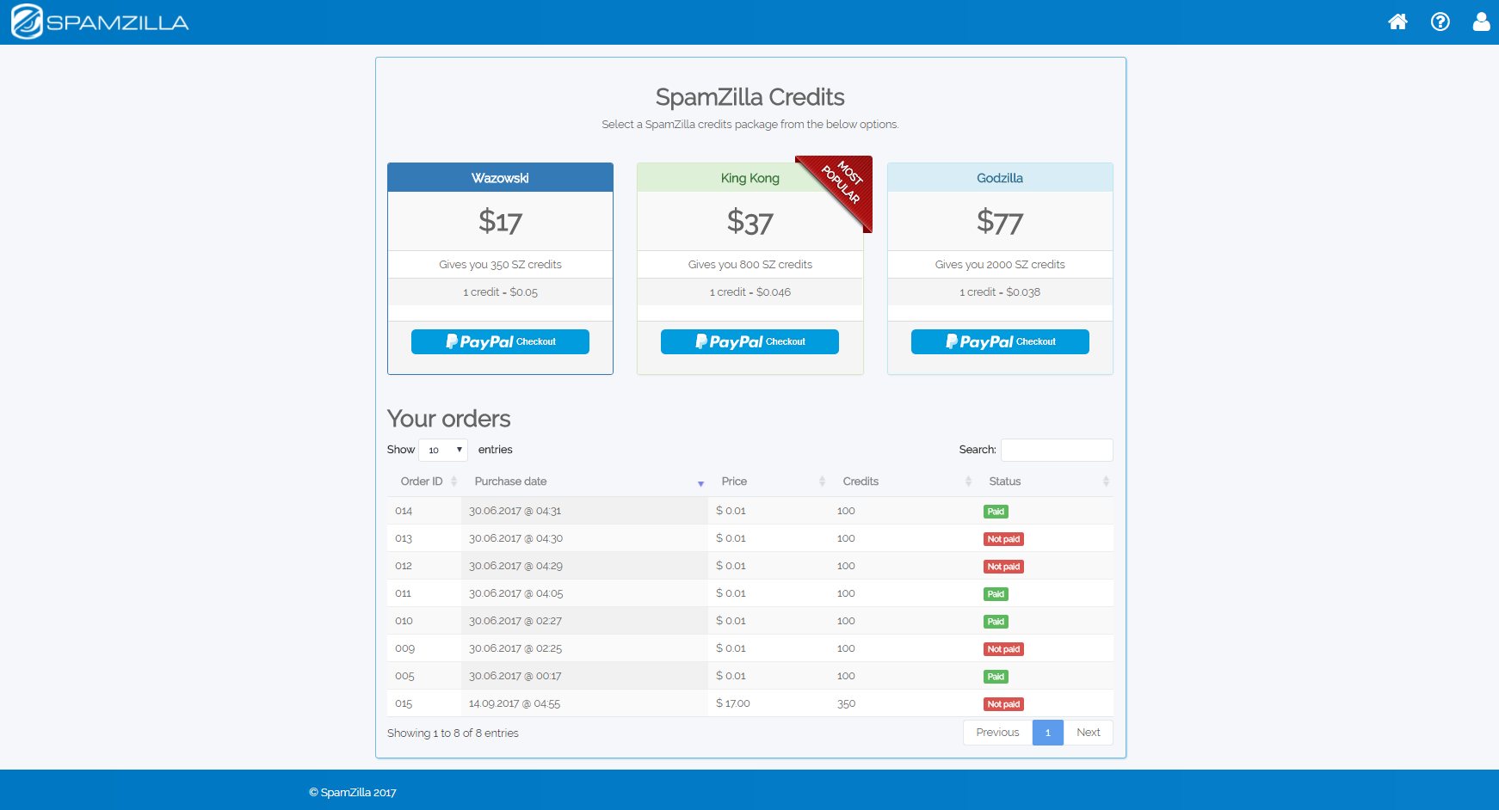This screenshot has width=1499, height=810.
Task: Open the Show entries dropdown
Action: (443, 450)
